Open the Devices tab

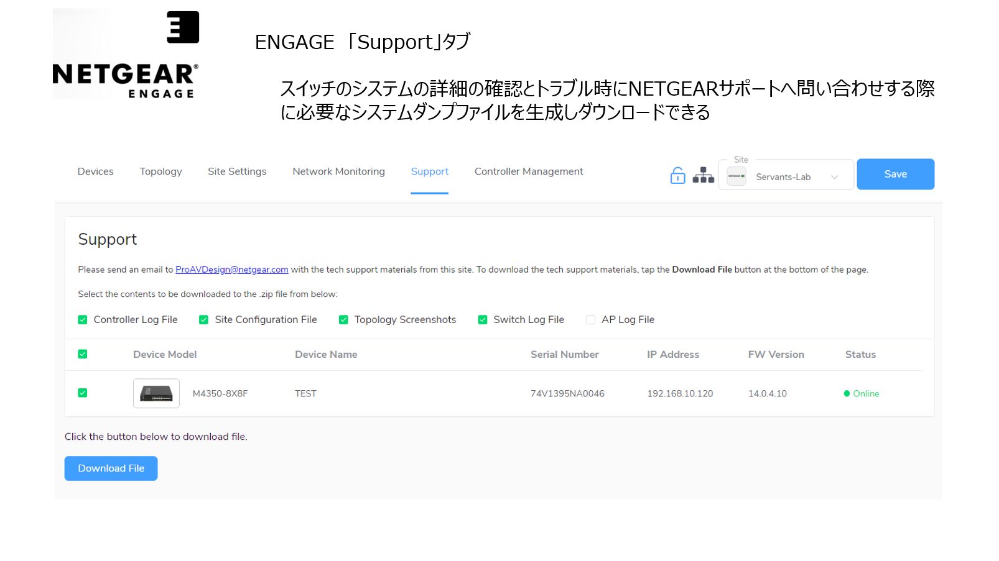[95, 171]
